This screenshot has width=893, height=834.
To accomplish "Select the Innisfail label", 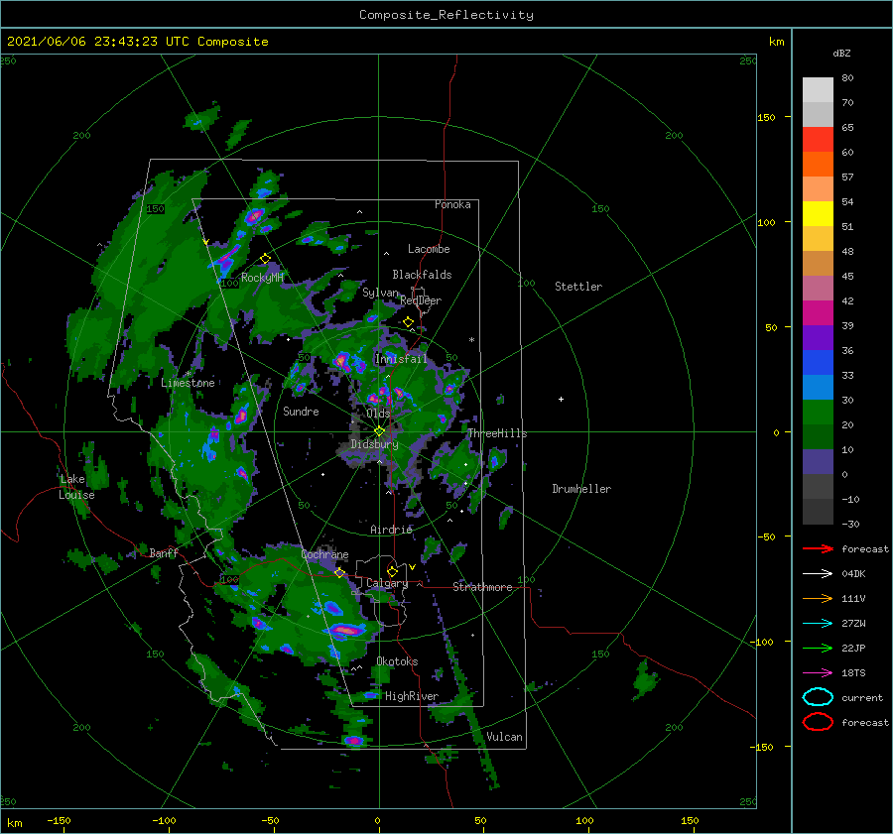I will click(401, 359).
